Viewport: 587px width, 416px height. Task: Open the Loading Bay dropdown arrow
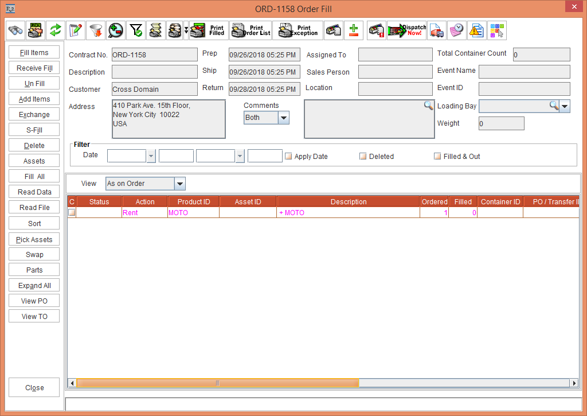pyautogui.click(x=565, y=106)
